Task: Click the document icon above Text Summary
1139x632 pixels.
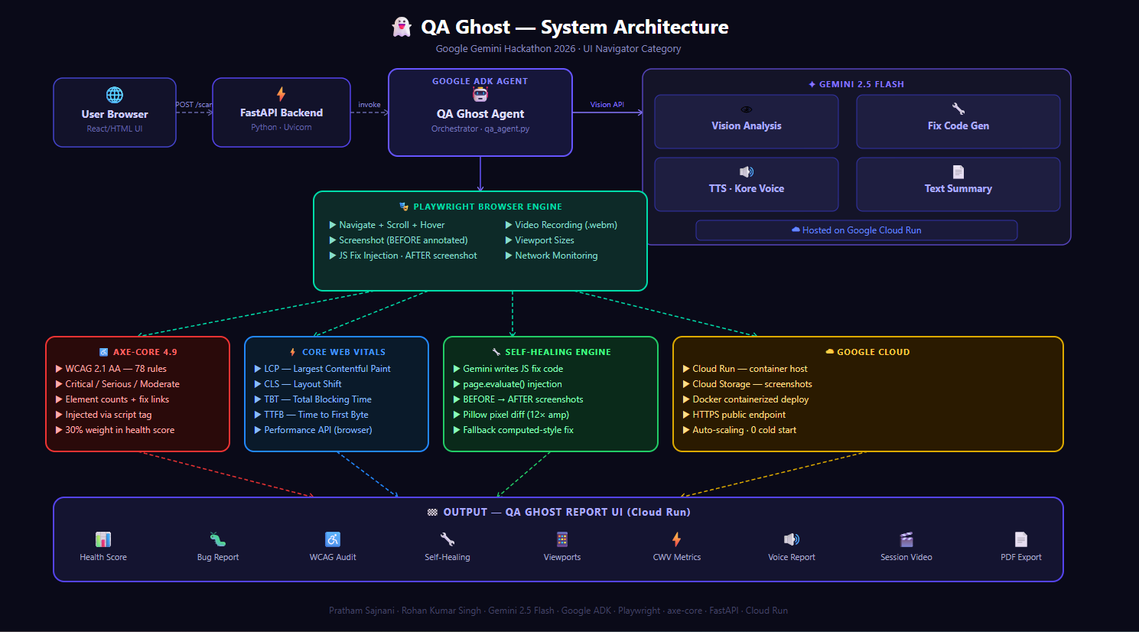Action: coord(958,171)
